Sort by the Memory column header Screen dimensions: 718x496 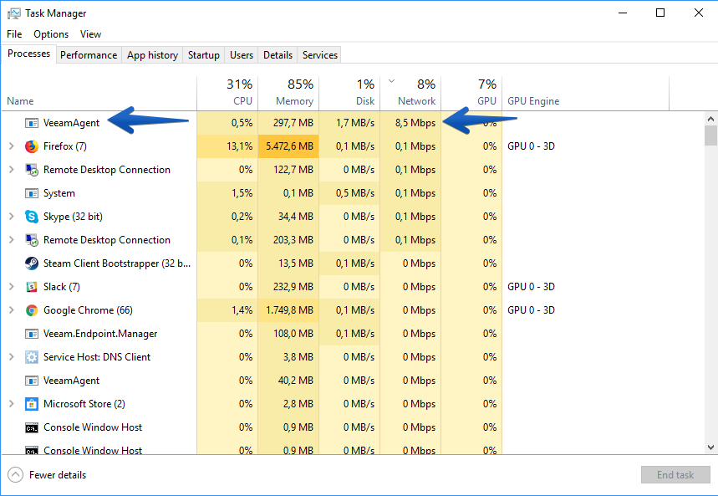pos(288,93)
